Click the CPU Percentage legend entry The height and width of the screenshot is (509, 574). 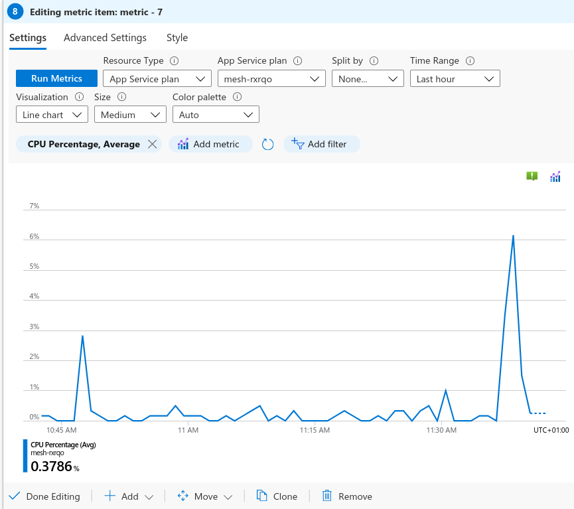point(63,445)
